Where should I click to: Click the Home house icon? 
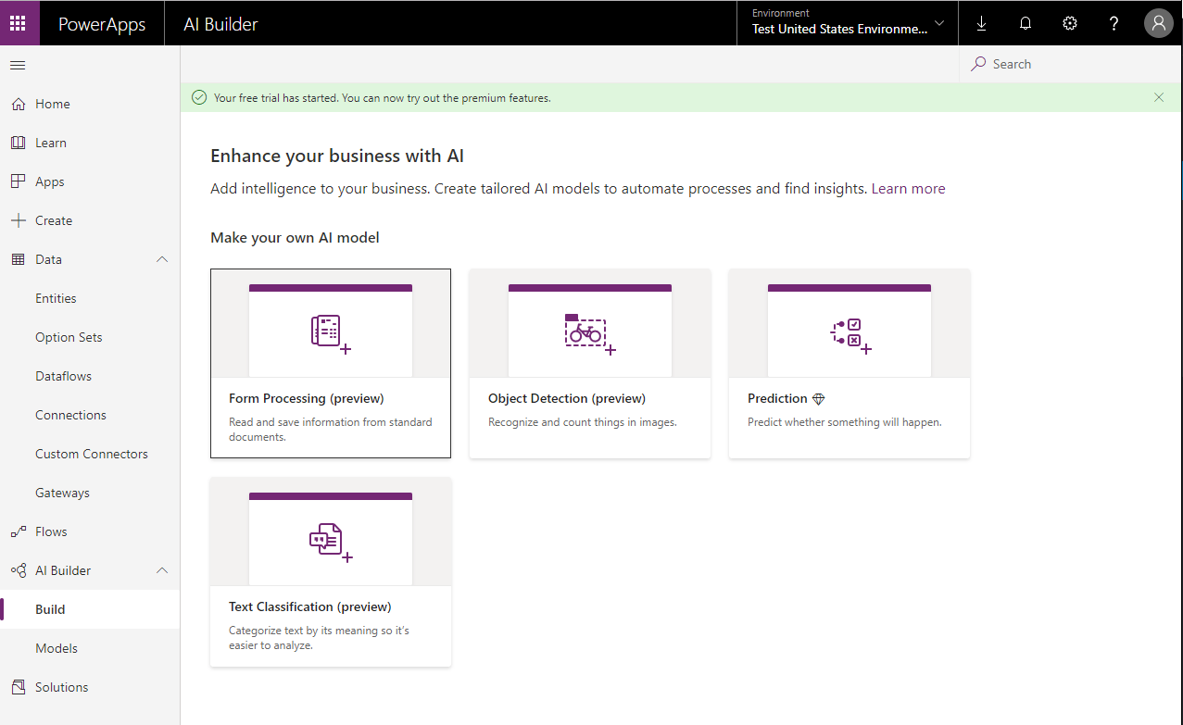[x=18, y=104]
